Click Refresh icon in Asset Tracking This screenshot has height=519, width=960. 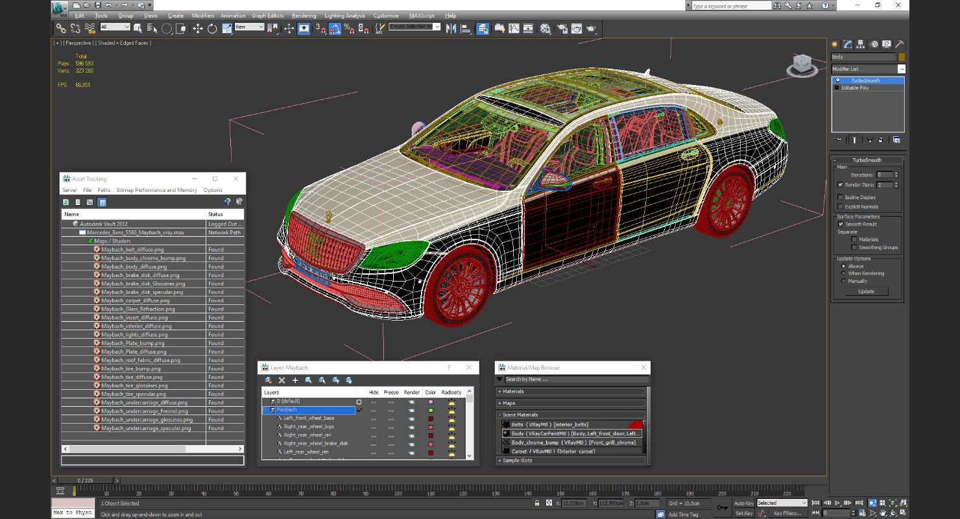click(x=66, y=202)
